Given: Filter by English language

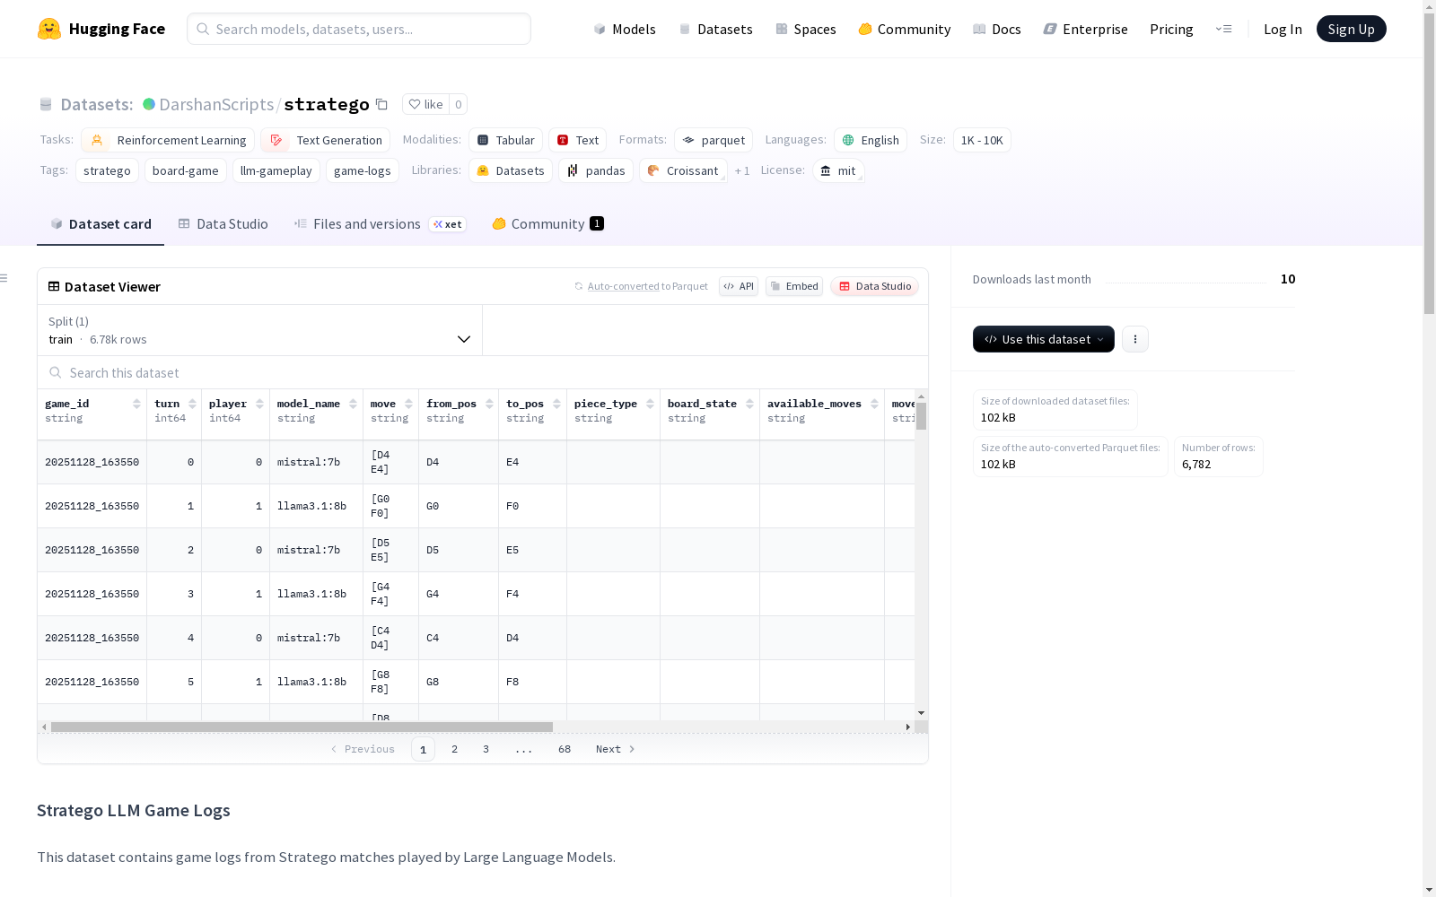Looking at the screenshot, I should tap(871, 140).
